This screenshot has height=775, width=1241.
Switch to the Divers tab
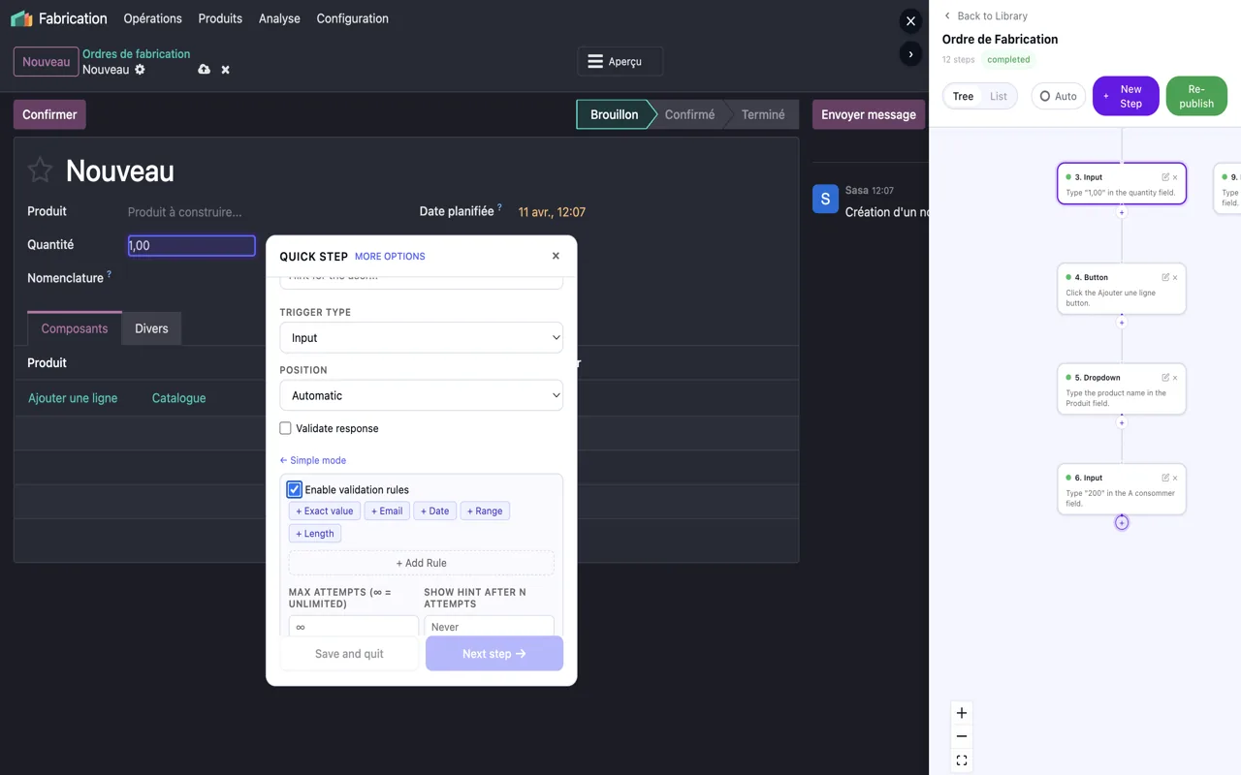coord(151,328)
